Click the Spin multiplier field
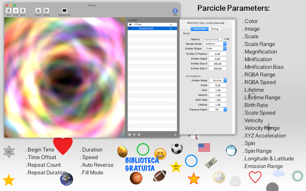Viewport: 306px width, 191px height. pos(218,90)
